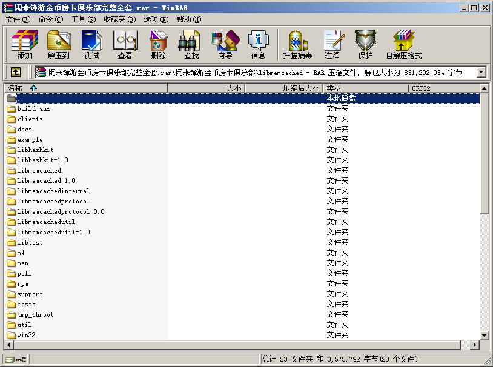Expand the archive path dropdown
The height and width of the screenshot is (367, 493).
click(481, 72)
